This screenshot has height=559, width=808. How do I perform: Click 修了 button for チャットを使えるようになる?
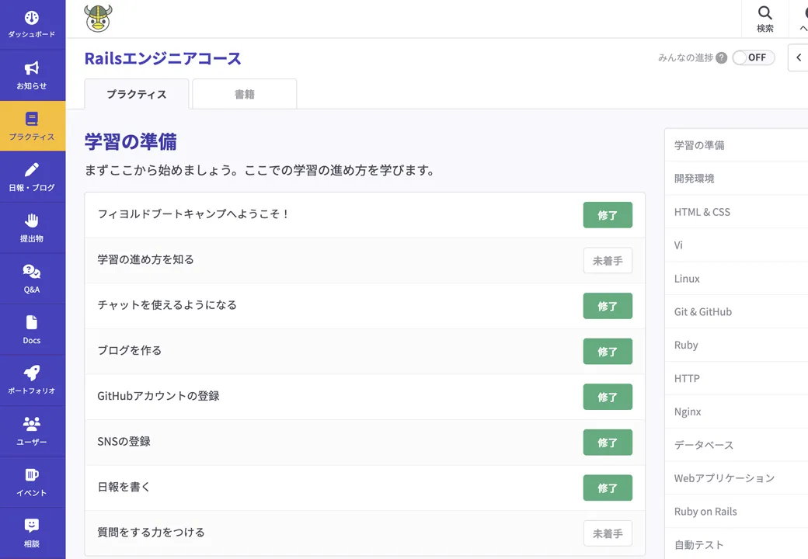point(608,306)
